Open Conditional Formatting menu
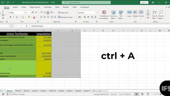The image size is (170, 96). coord(104,15)
